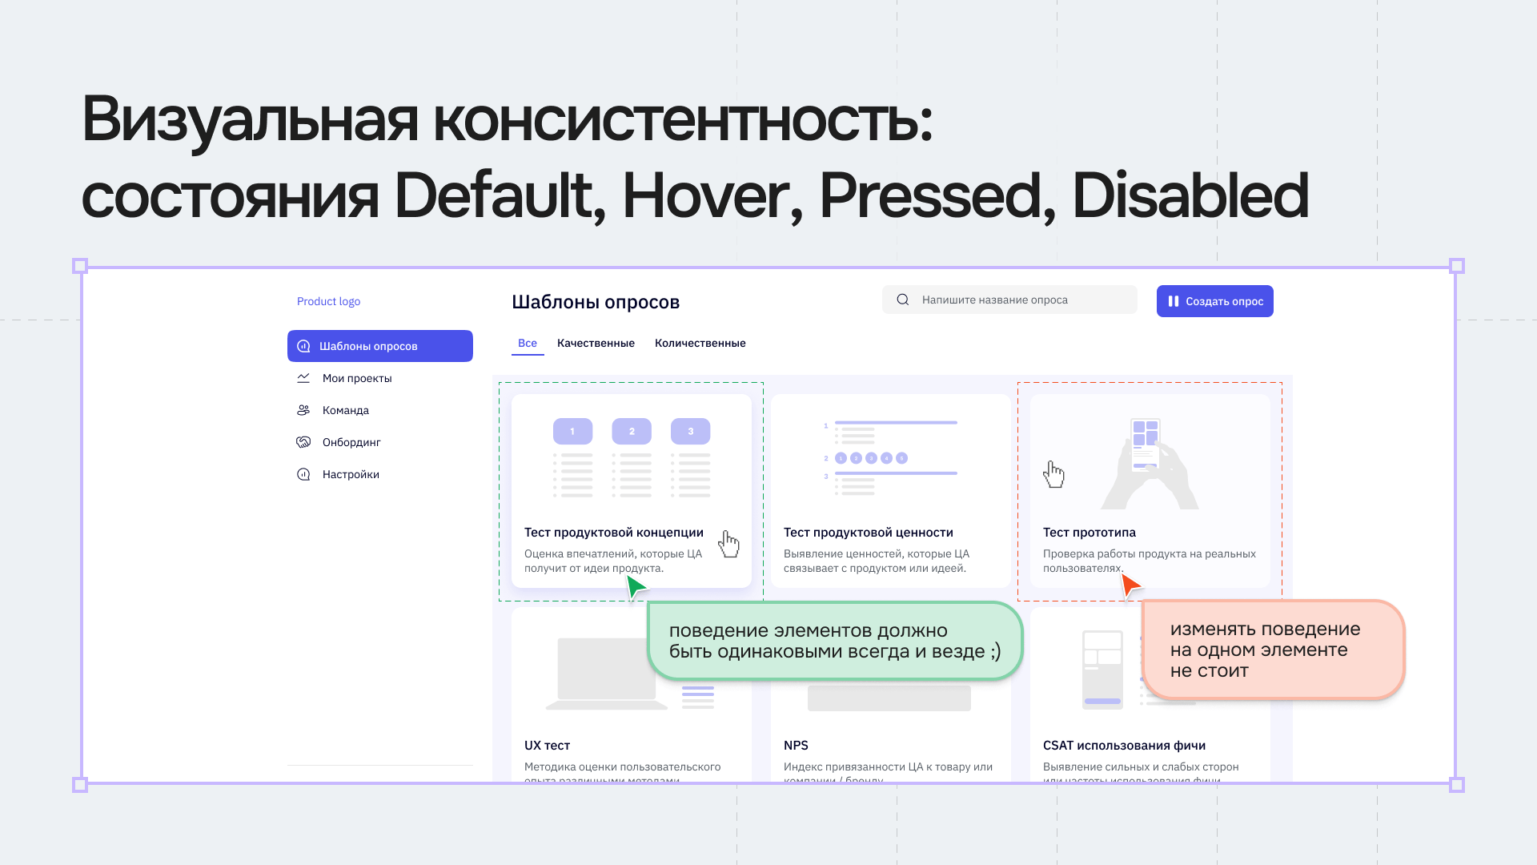Screen dimensions: 1537x865
Task: Click the people icon beside Команда
Action: (303, 409)
